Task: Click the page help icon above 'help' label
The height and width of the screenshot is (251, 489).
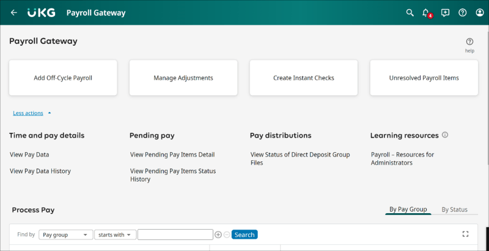Action: click(x=469, y=41)
